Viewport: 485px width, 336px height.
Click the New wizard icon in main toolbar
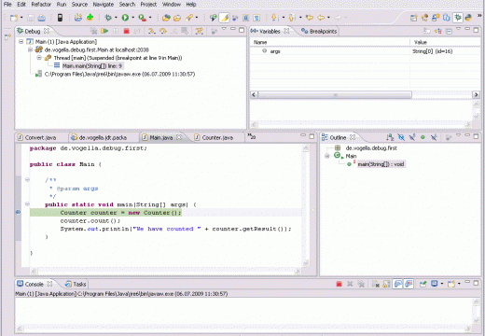click(x=14, y=18)
